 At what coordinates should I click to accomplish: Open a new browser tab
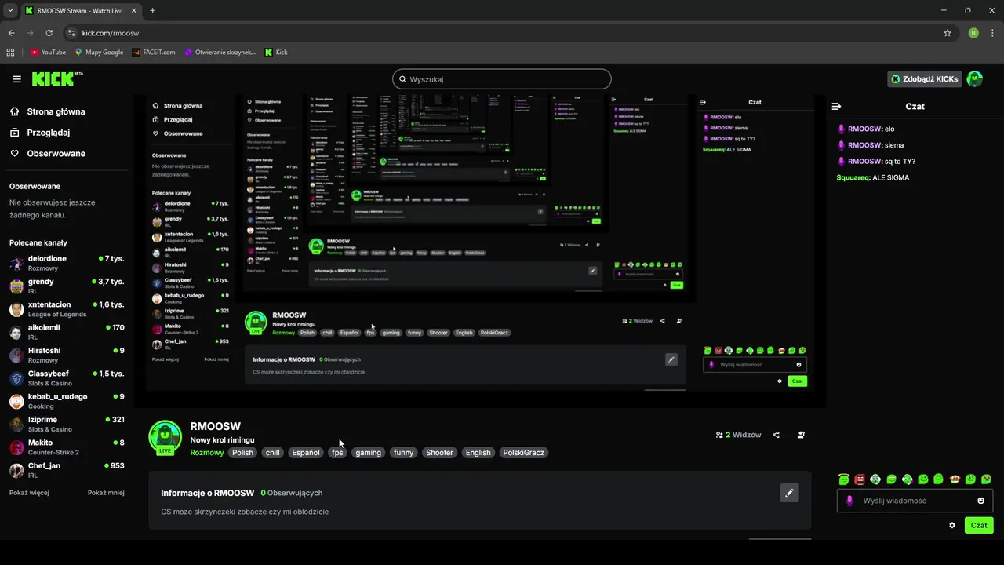(x=152, y=10)
